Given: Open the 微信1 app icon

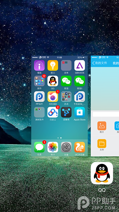Looking at the screenshot, I should point(80,81).
